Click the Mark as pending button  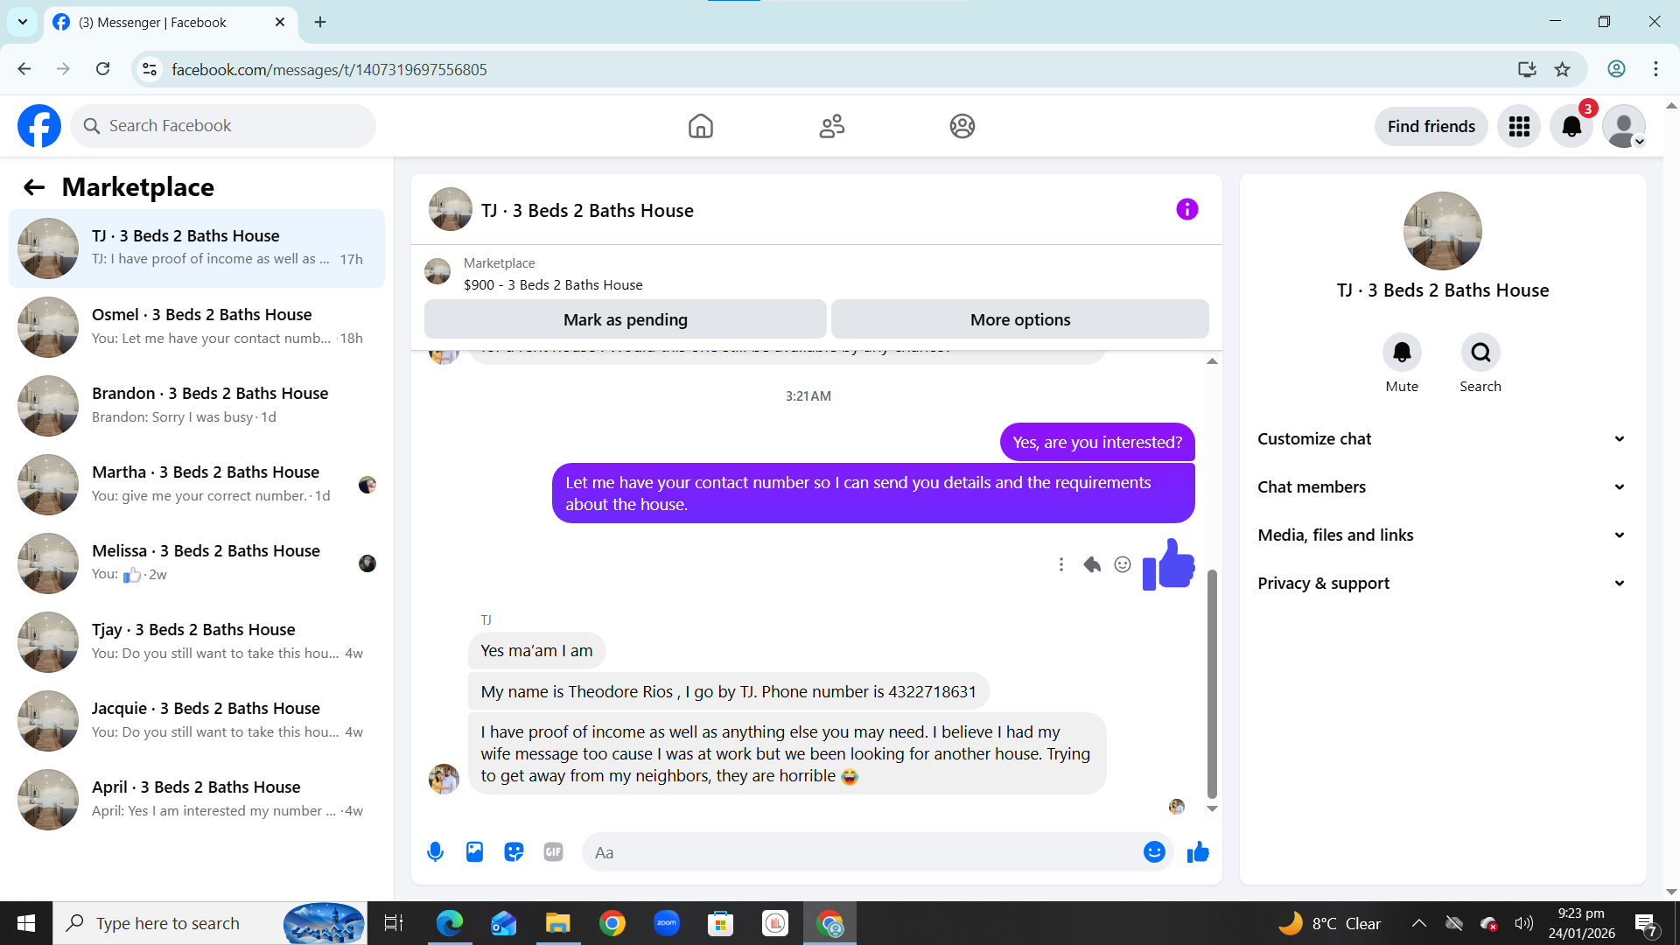coord(625,319)
